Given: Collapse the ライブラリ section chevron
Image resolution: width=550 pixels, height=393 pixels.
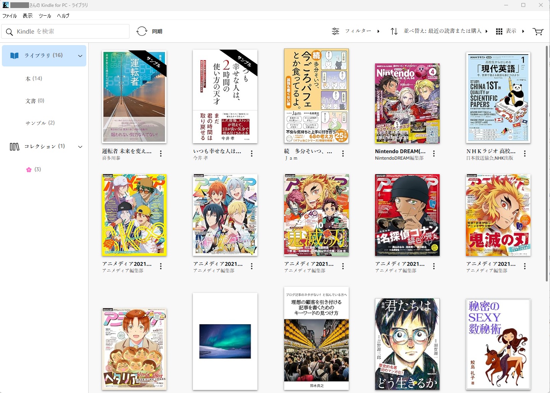Looking at the screenshot, I should pyautogui.click(x=80, y=56).
